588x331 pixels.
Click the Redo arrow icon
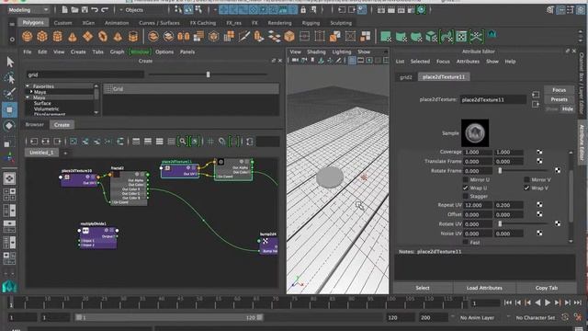click(105, 10)
